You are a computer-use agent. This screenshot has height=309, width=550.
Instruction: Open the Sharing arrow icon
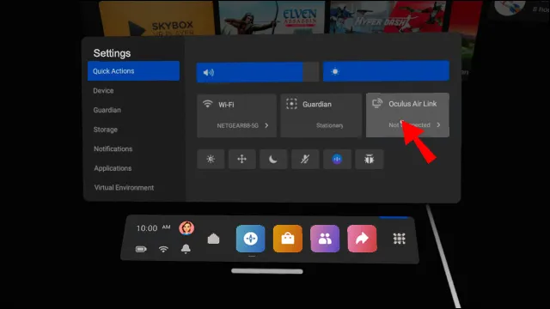(362, 239)
